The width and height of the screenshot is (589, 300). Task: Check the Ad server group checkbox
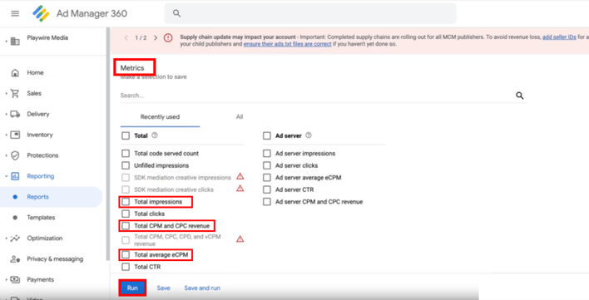coord(267,135)
